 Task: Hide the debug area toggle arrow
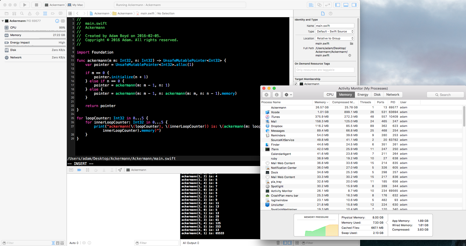[71, 170]
